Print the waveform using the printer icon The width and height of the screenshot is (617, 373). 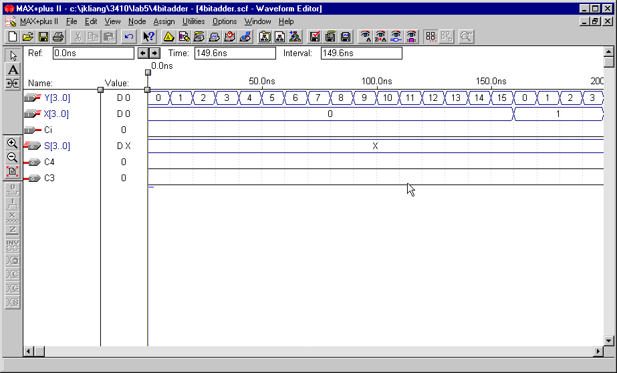pos(58,36)
